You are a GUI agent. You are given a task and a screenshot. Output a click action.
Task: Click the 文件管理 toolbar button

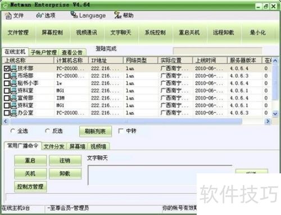(18, 33)
